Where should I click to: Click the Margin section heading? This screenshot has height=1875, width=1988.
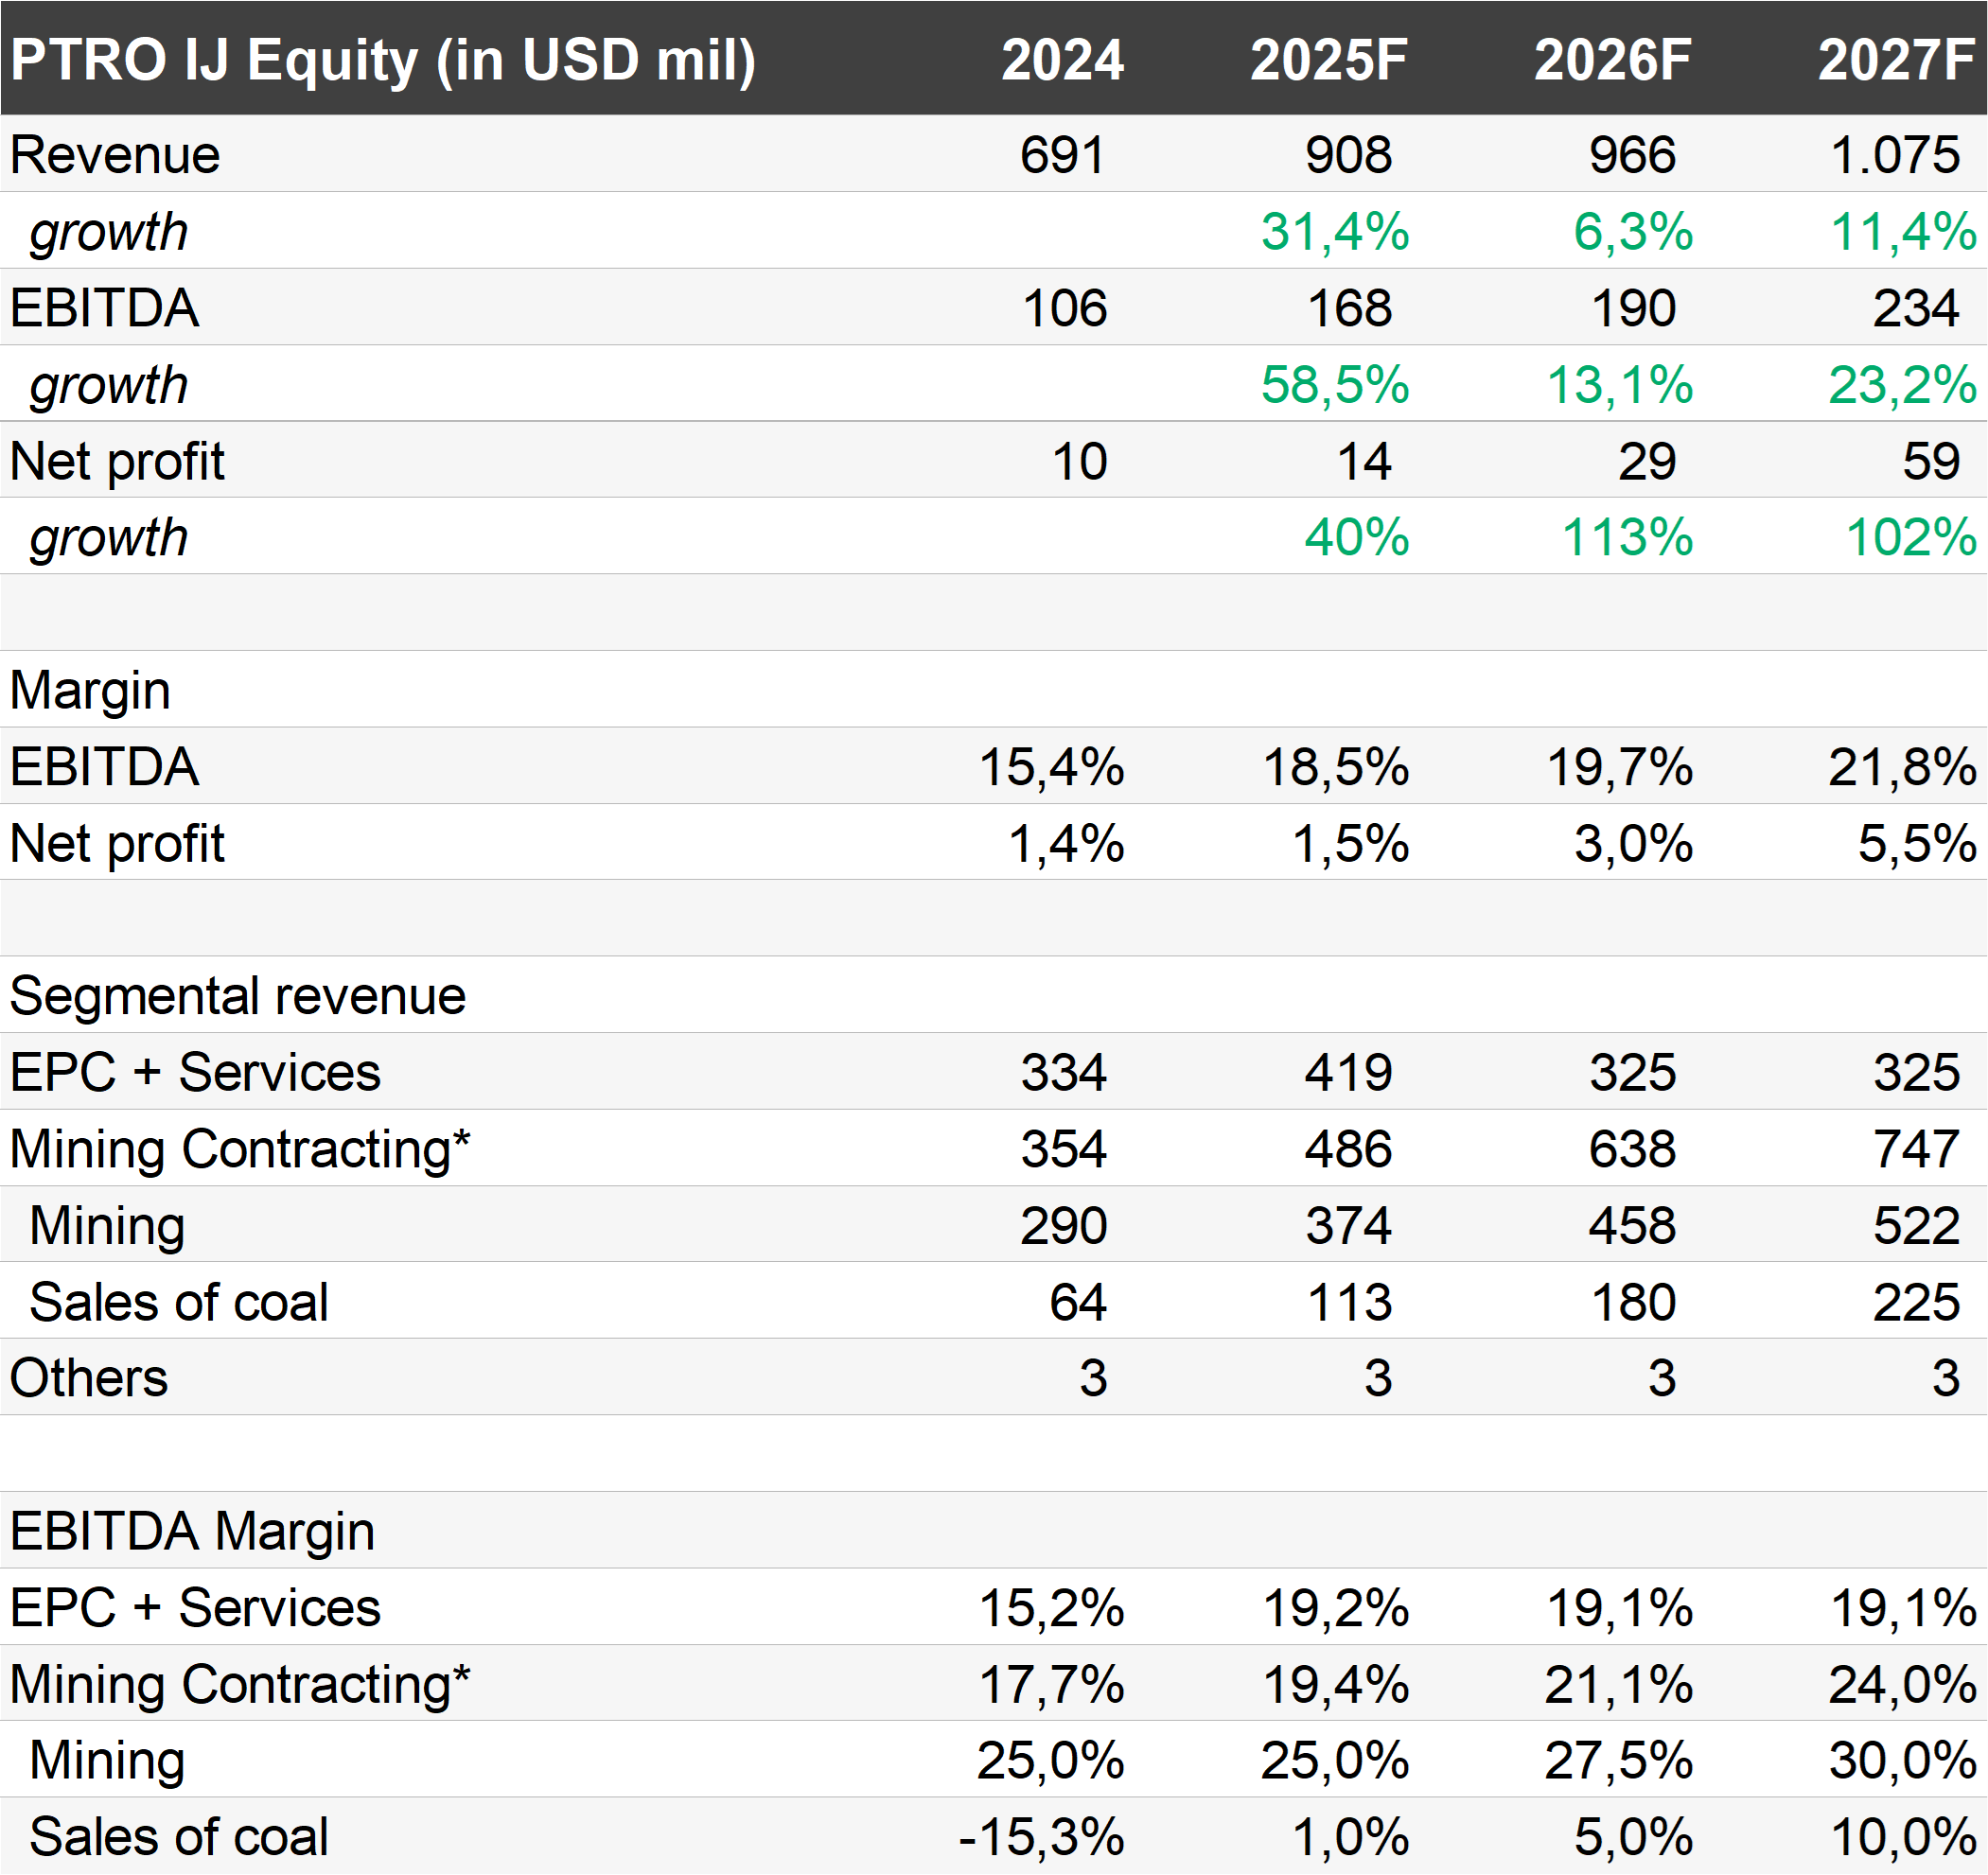(x=90, y=691)
